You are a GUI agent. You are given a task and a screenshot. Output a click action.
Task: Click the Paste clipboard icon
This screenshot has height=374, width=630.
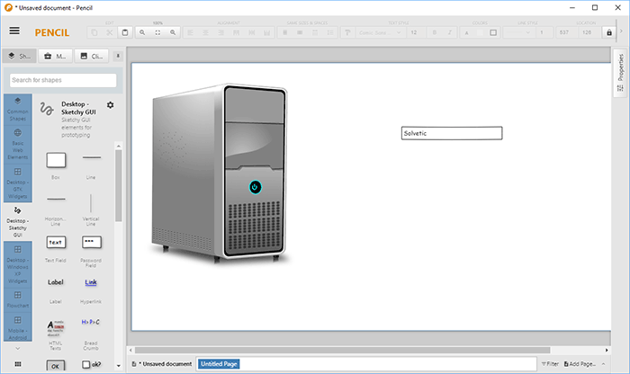125,32
